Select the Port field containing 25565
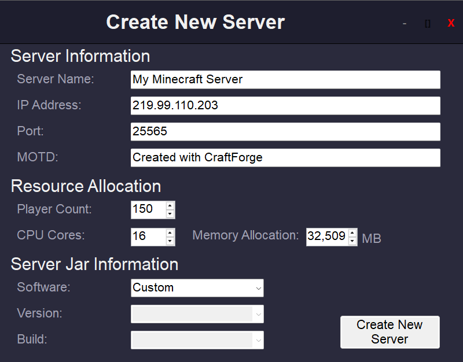 [285, 132]
